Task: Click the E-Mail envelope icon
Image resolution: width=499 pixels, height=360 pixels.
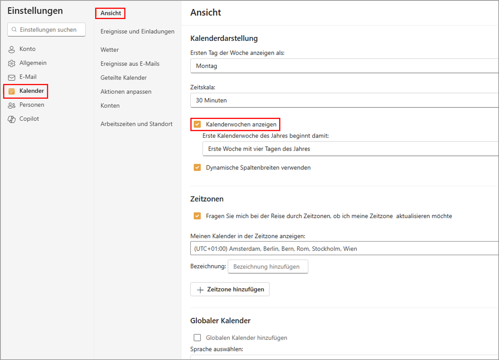Action: tap(12, 77)
